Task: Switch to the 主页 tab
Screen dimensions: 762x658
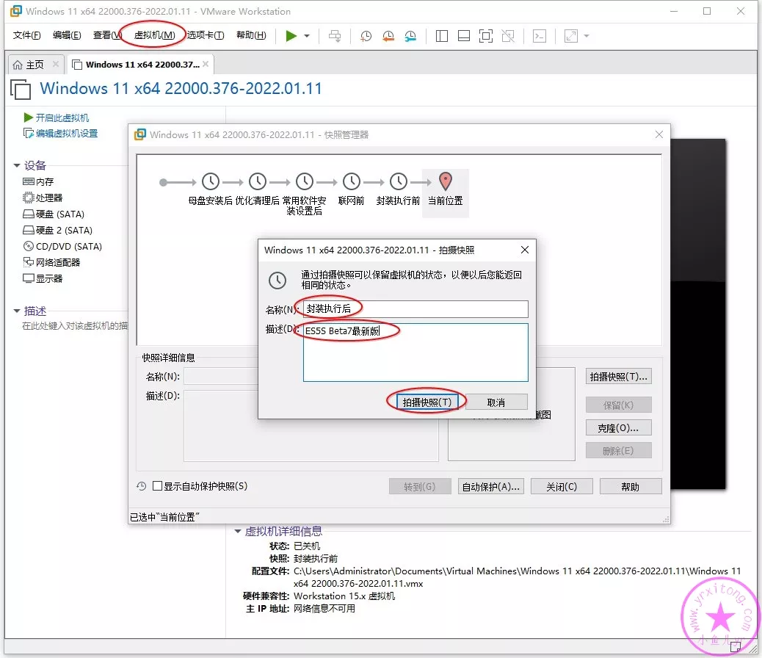Action: click(x=29, y=65)
